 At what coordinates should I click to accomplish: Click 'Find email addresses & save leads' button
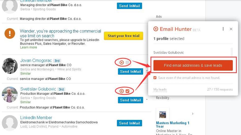click(x=193, y=65)
